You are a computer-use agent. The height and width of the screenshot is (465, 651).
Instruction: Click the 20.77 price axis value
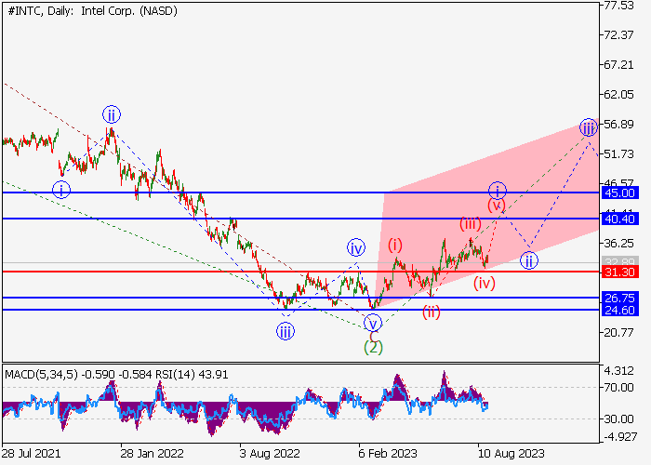coord(619,333)
